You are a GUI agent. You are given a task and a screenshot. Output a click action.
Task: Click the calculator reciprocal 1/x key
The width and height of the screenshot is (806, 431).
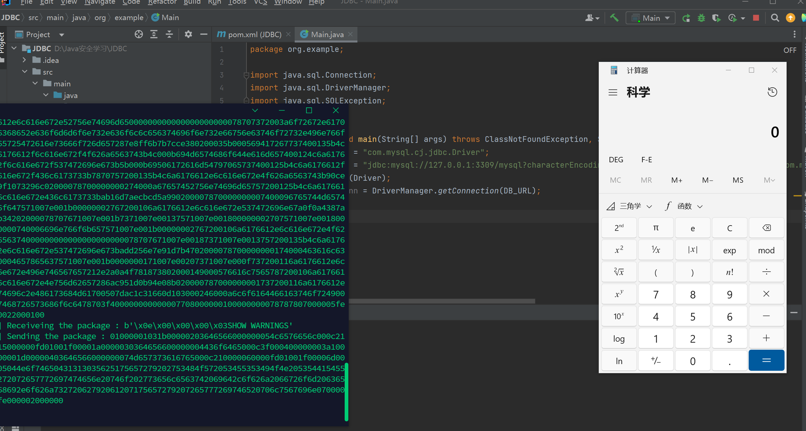click(656, 250)
